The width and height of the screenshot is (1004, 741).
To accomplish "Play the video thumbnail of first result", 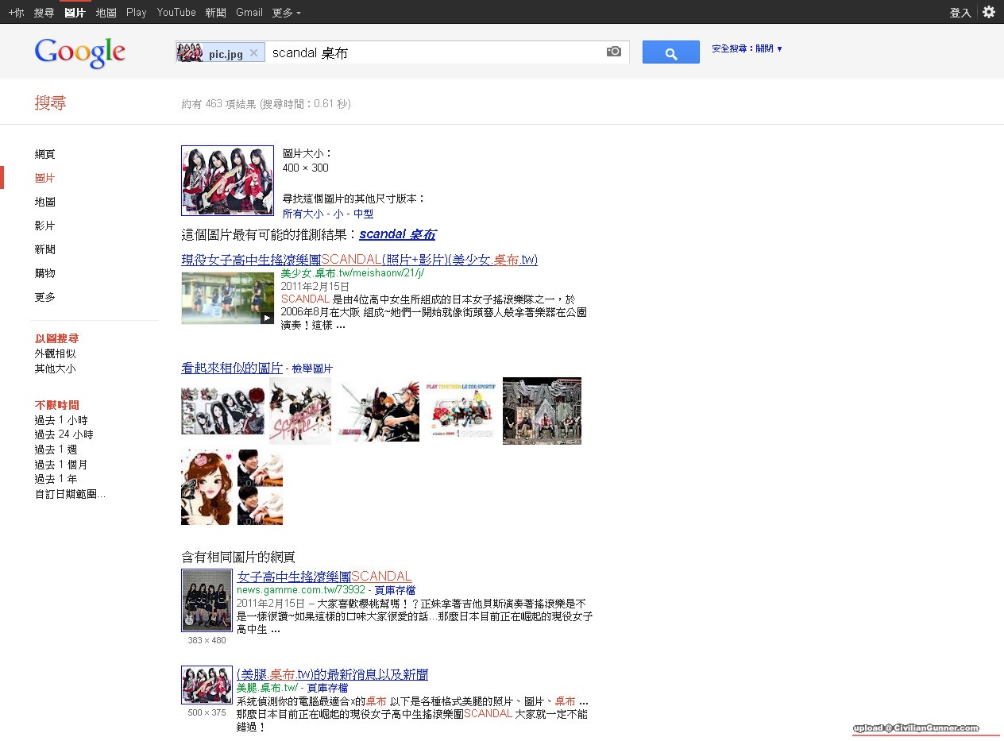I will (x=227, y=298).
